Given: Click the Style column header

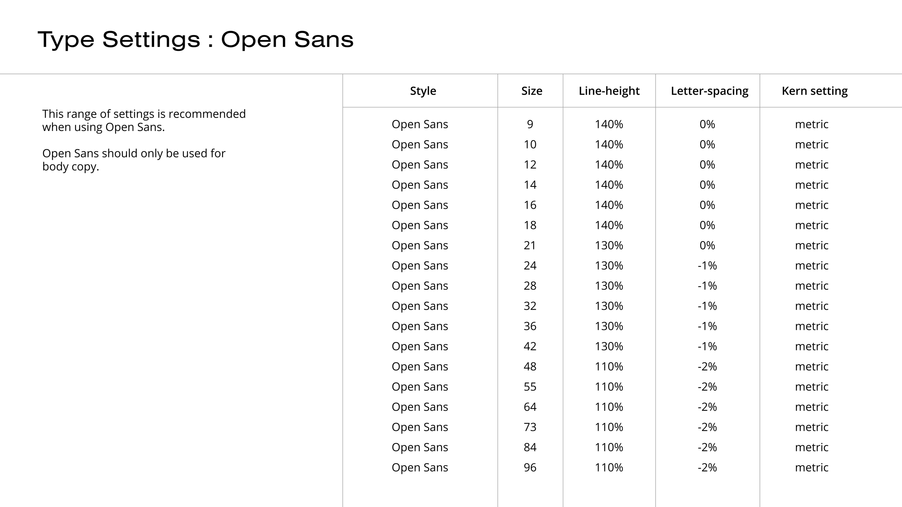Looking at the screenshot, I should point(423,91).
